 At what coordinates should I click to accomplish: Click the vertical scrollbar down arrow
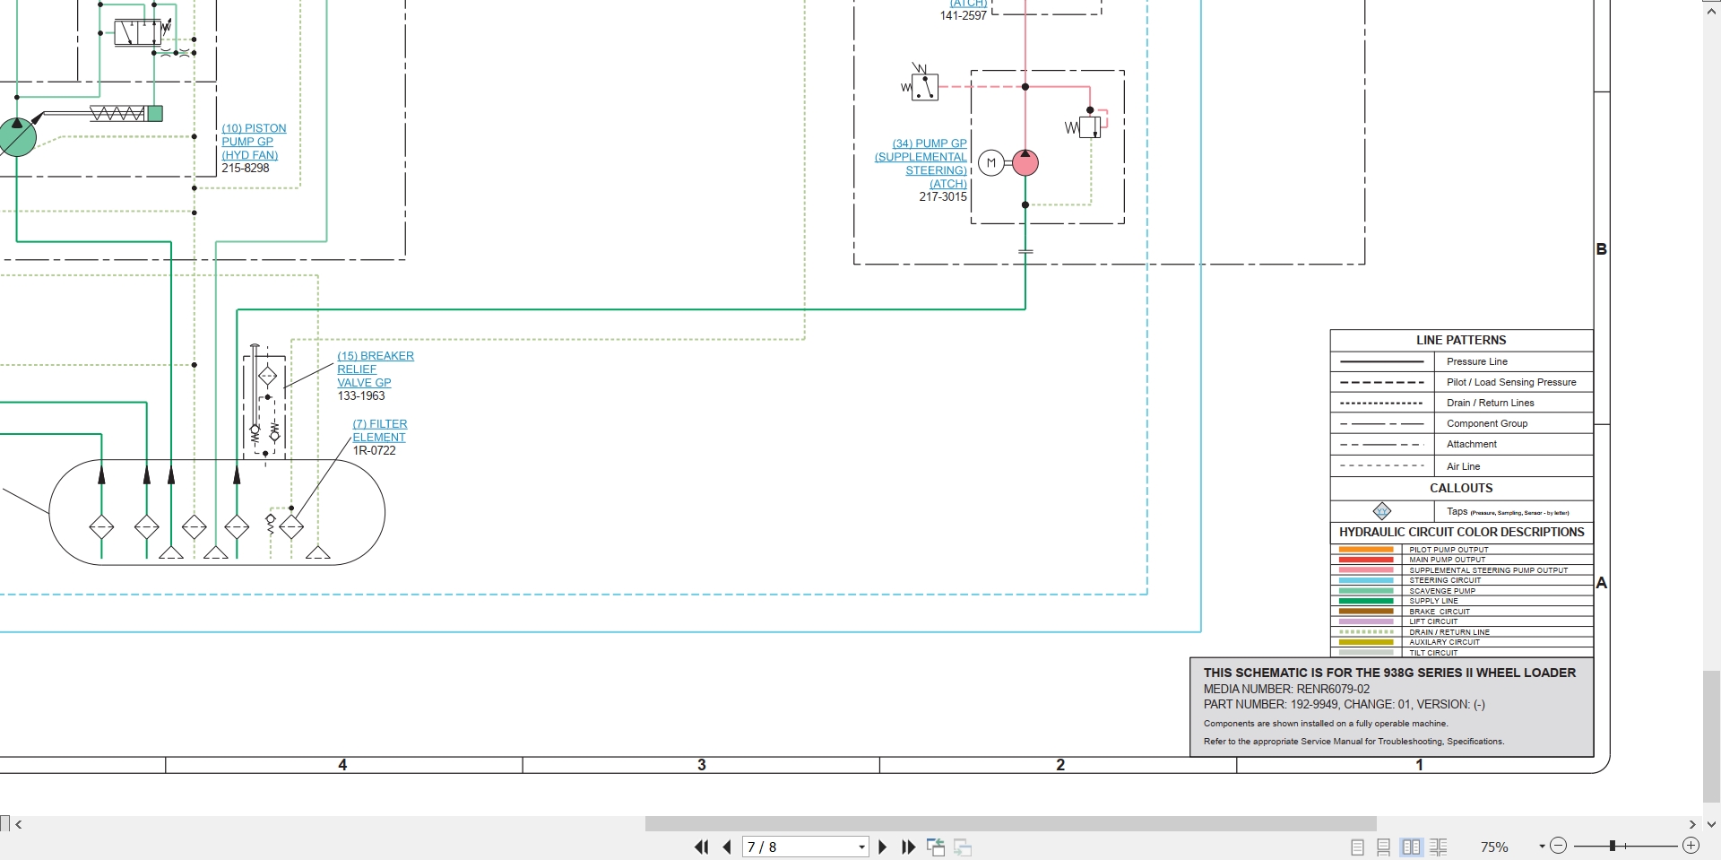pyautogui.click(x=1711, y=824)
